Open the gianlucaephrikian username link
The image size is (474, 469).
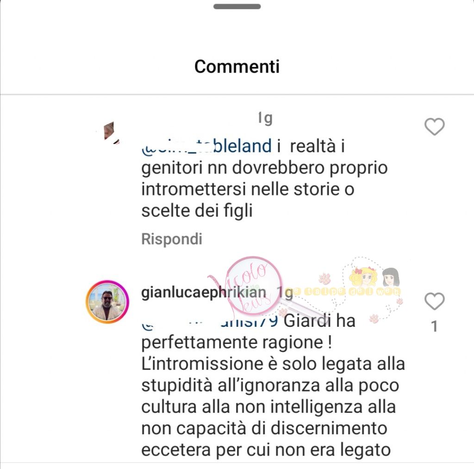pos(204,292)
